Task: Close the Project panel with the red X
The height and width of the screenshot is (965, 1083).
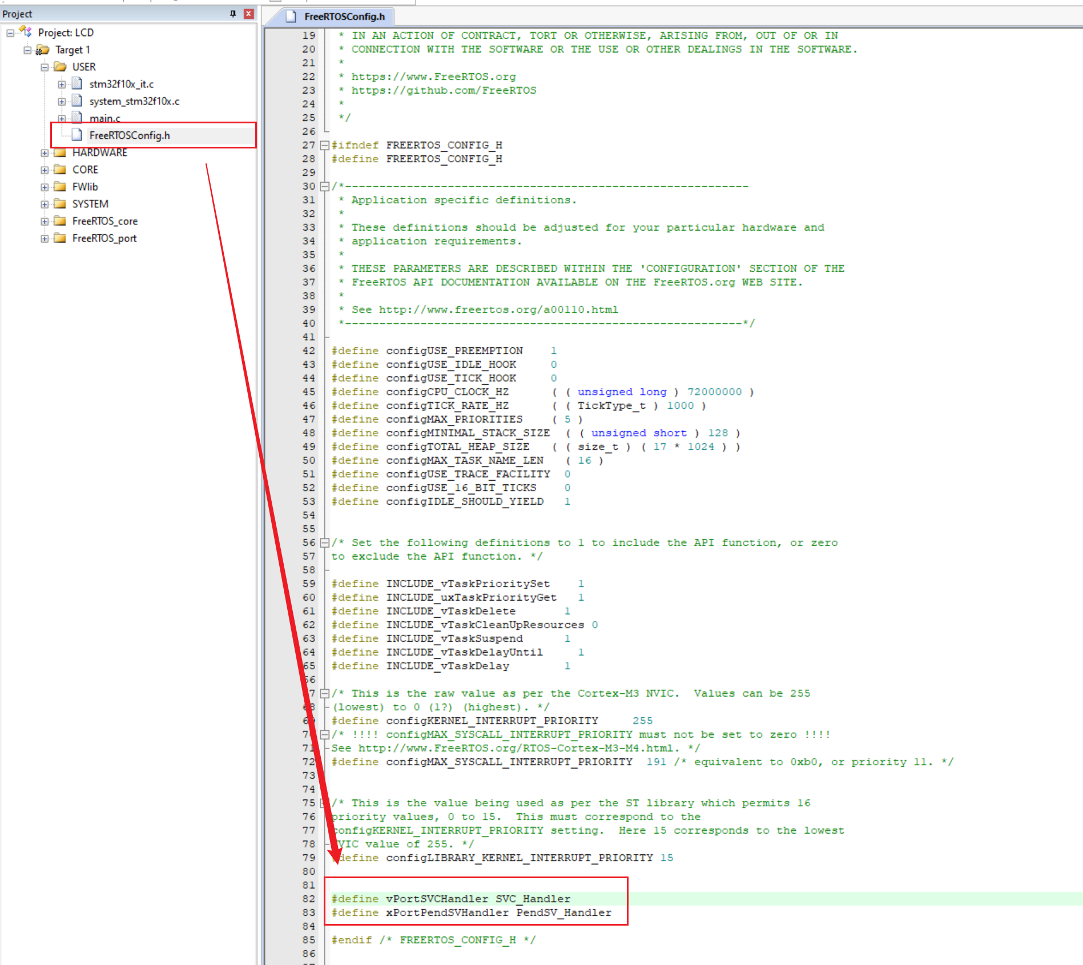Action: 249,14
